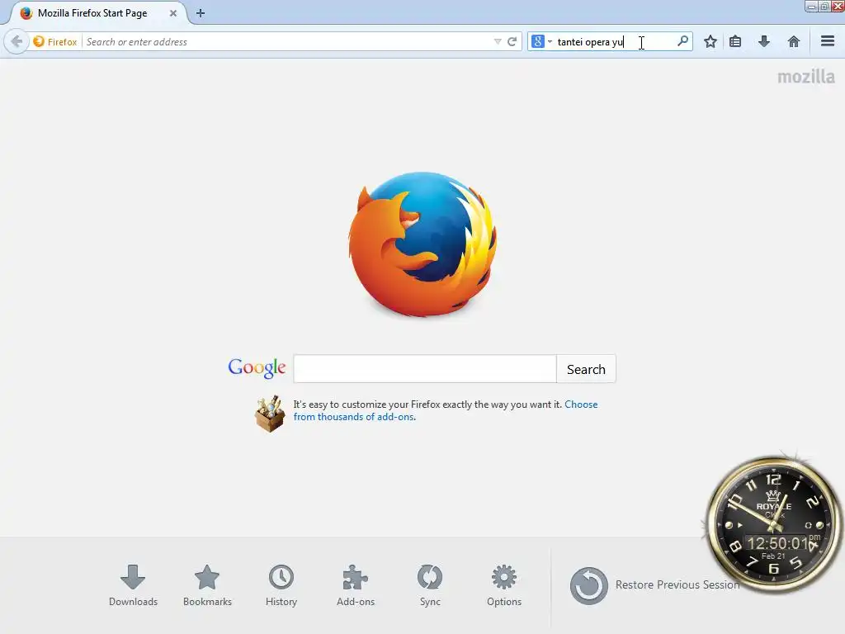Open History from the bottom launcher
This screenshot has width=845, height=634.
tap(281, 585)
